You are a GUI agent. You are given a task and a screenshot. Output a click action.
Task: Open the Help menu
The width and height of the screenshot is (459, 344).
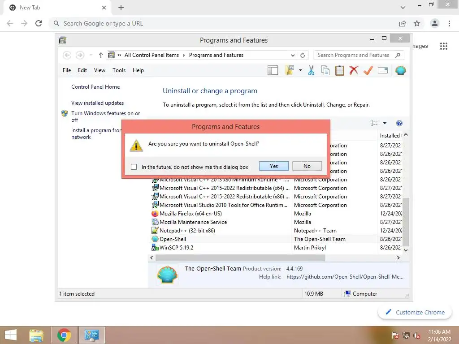[x=138, y=70]
